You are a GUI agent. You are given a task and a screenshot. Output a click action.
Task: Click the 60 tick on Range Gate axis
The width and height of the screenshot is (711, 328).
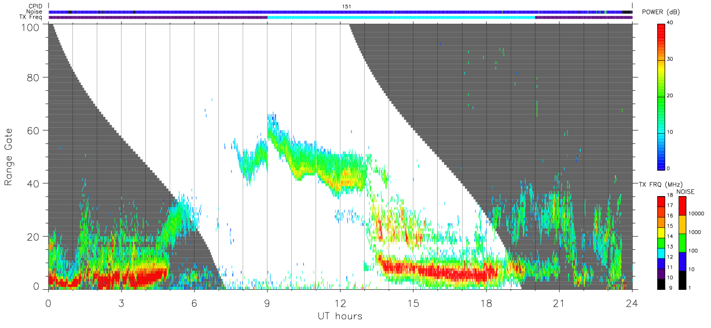pyautogui.click(x=35, y=130)
